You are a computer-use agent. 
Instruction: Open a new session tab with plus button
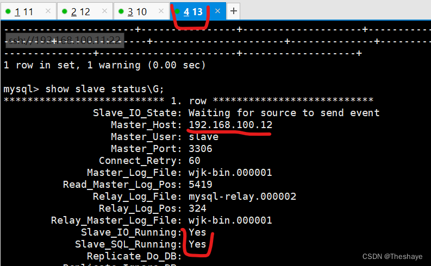pyautogui.click(x=234, y=11)
